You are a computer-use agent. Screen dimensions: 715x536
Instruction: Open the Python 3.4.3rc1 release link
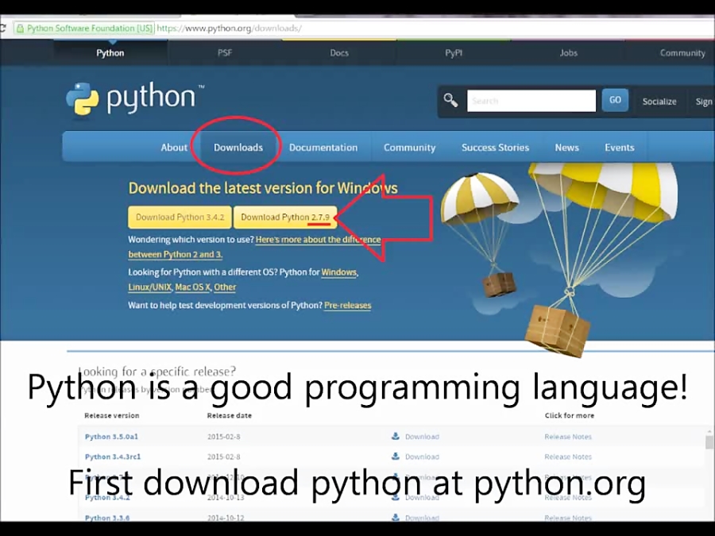(113, 457)
